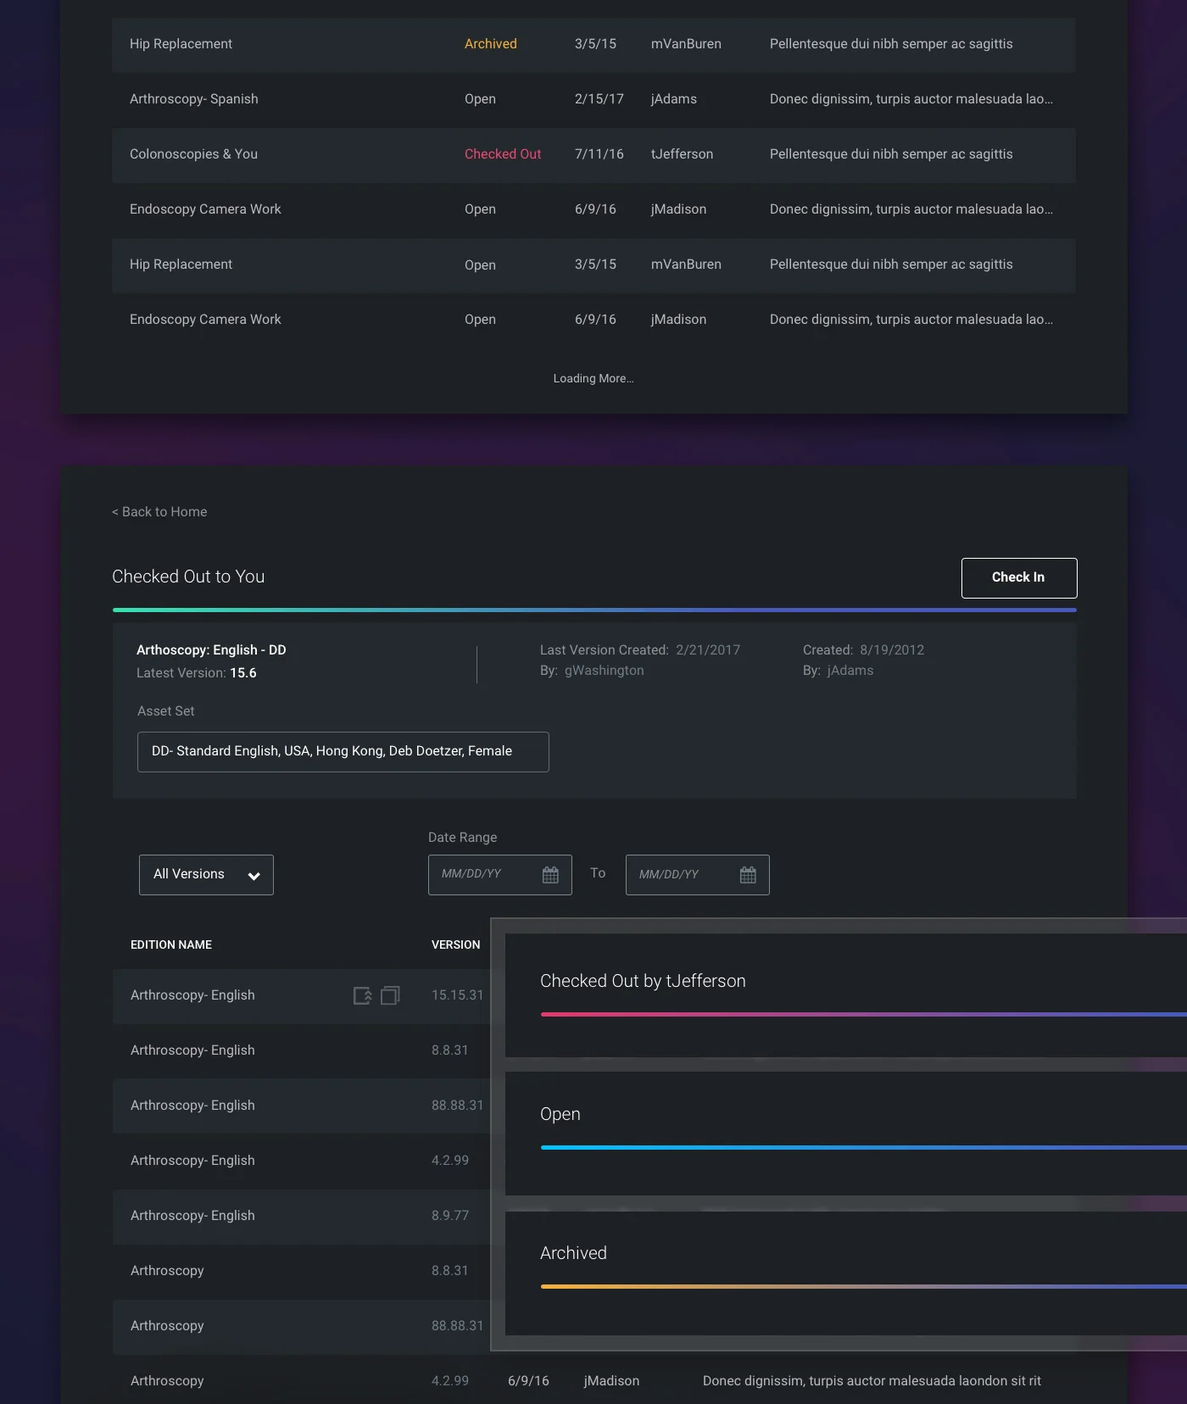Screen dimensions: 1187x1404
Task: Click the 7/11/16 date cell
Action: (x=599, y=154)
